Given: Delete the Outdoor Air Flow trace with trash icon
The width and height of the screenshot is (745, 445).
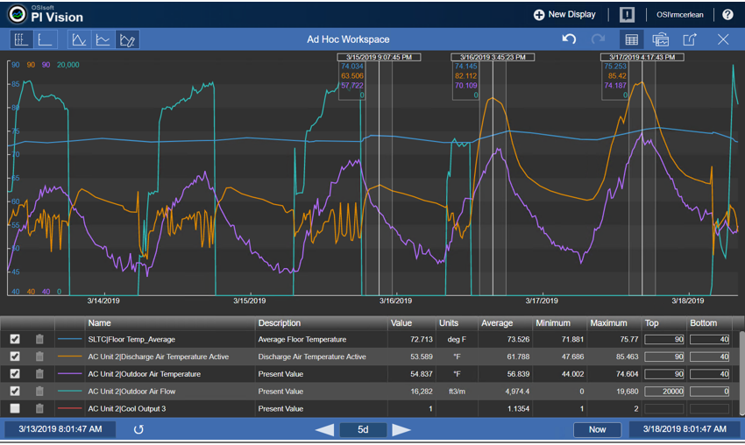Looking at the screenshot, I should click(39, 392).
